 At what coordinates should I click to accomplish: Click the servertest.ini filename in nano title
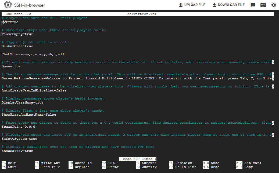[142, 14]
